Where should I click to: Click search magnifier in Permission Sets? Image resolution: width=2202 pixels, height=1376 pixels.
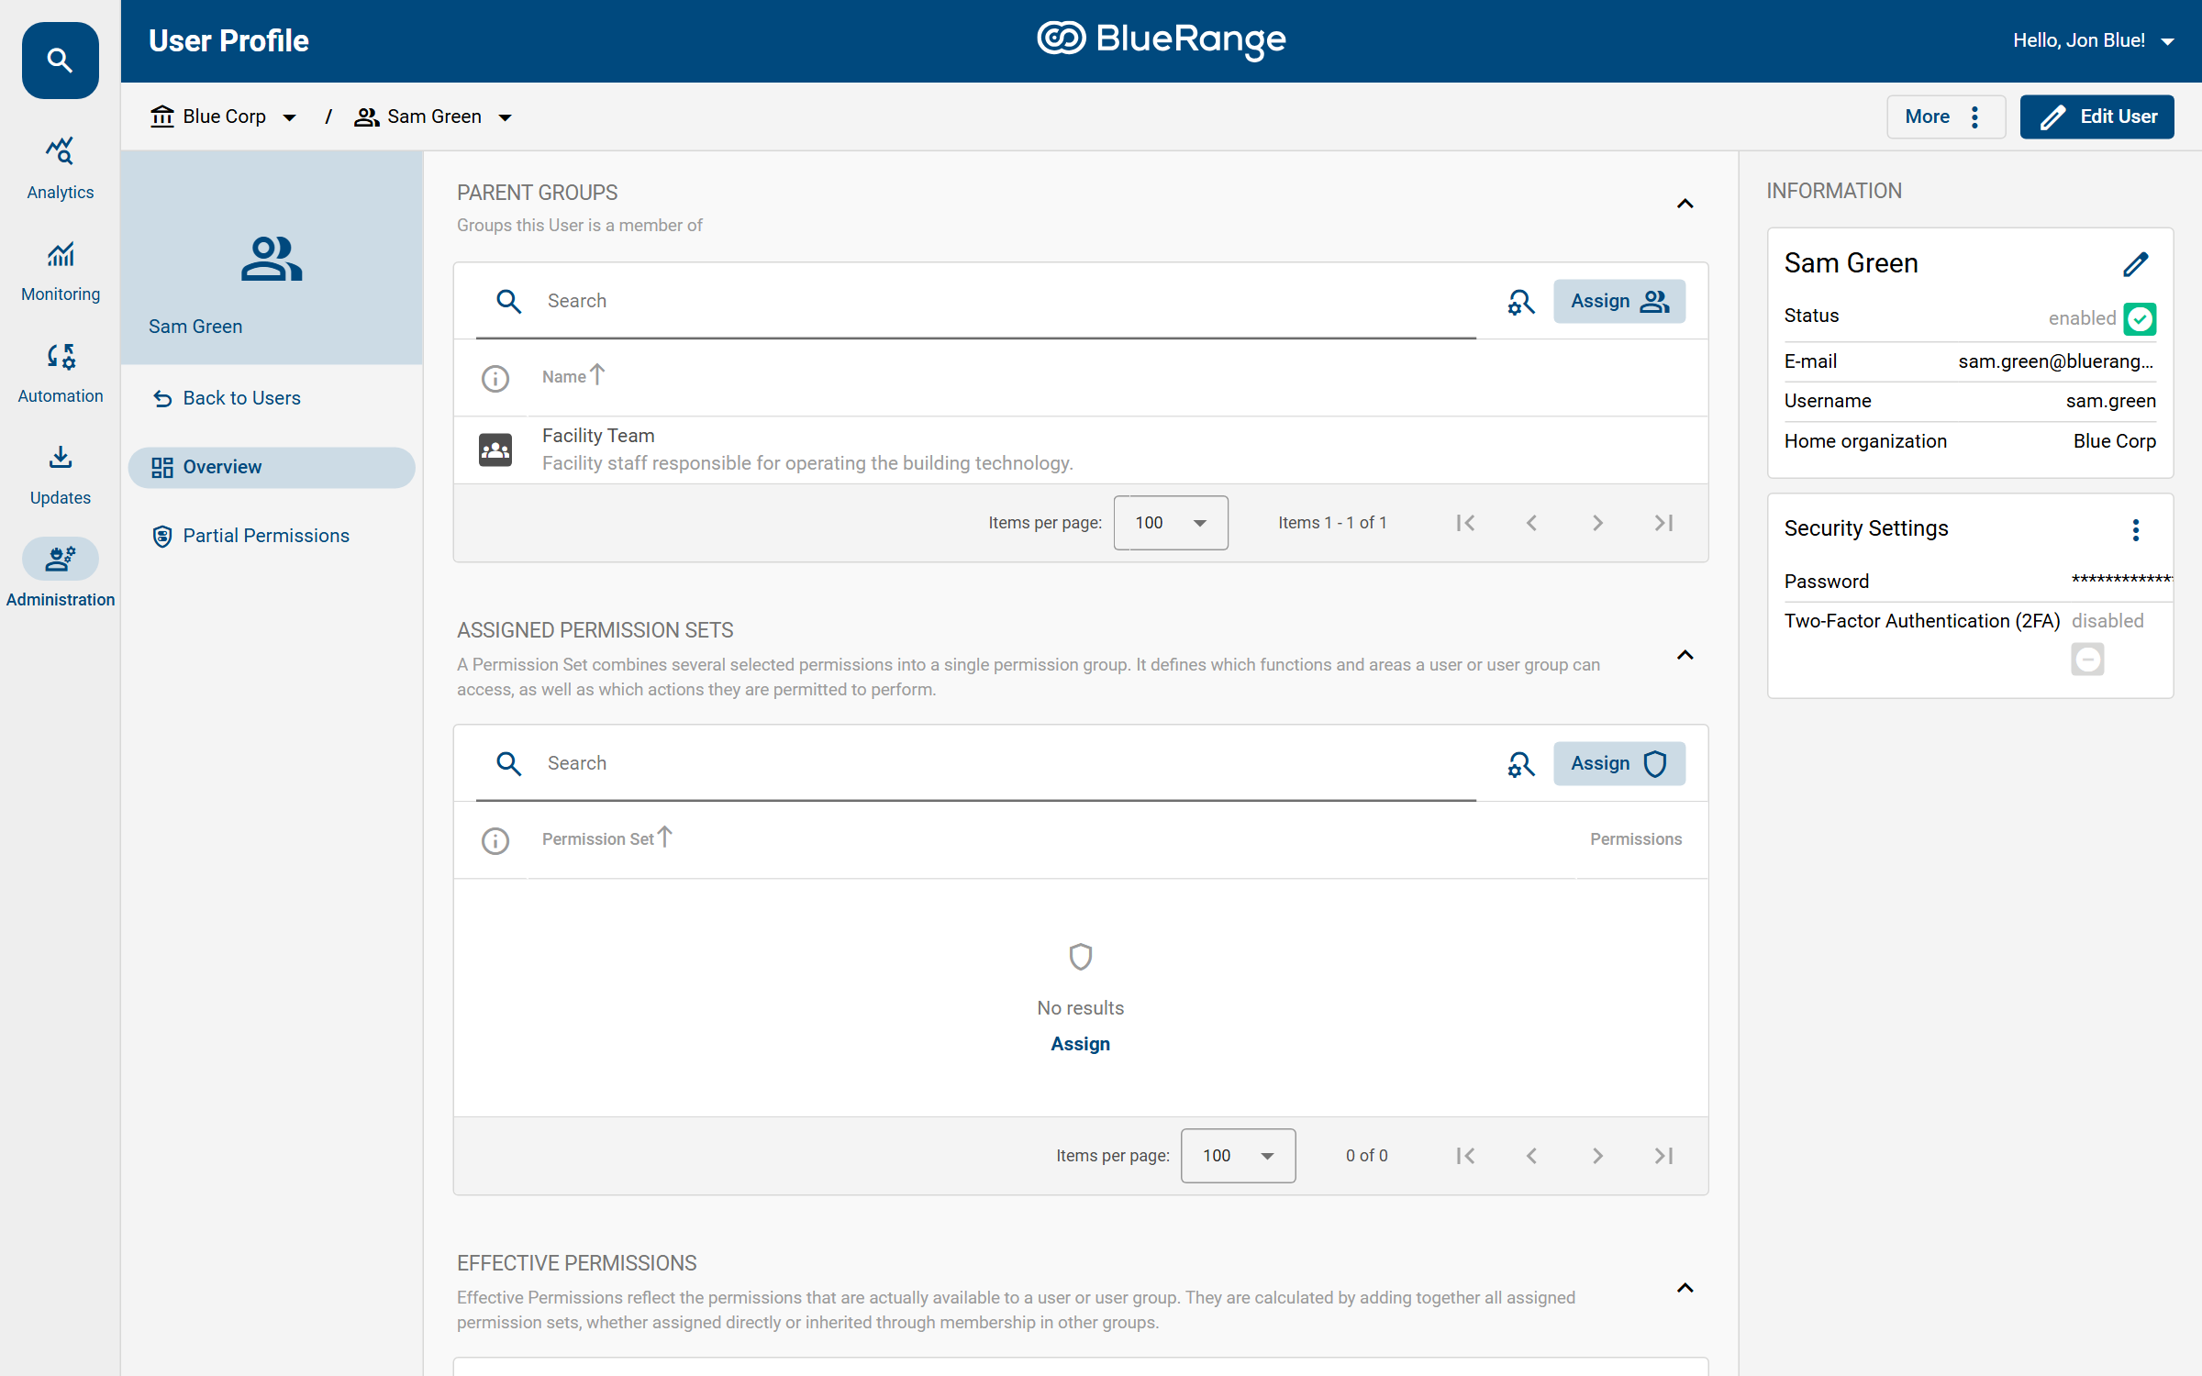click(x=508, y=763)
